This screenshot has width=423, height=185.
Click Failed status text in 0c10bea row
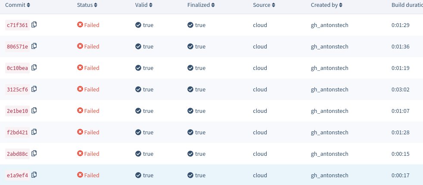pyautogui.click(x=92, y=68)
